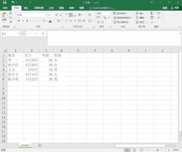The image size is (182, 152).
Task: Switch to the 插入 Insert tab
Action: point(26,8)
